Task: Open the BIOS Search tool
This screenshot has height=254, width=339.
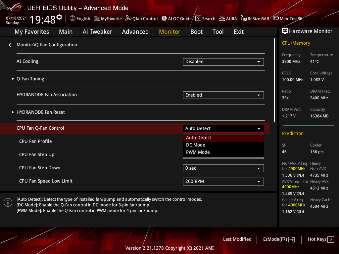Action: (205, 19)
